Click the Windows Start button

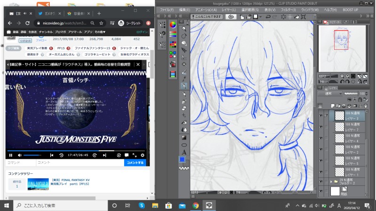click(x=7, y=205)
